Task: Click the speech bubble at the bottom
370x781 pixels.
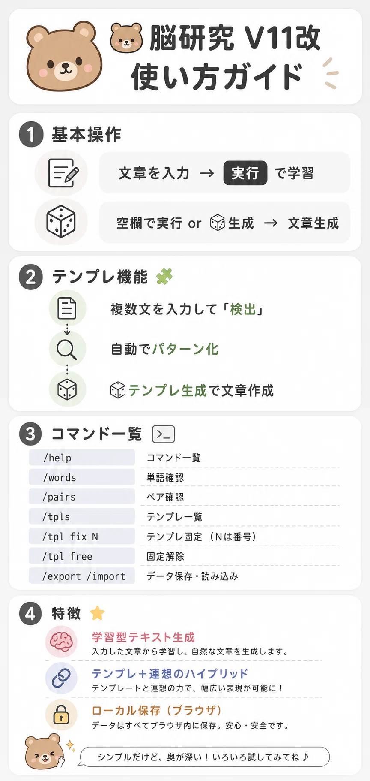Action: click(205, 757)
